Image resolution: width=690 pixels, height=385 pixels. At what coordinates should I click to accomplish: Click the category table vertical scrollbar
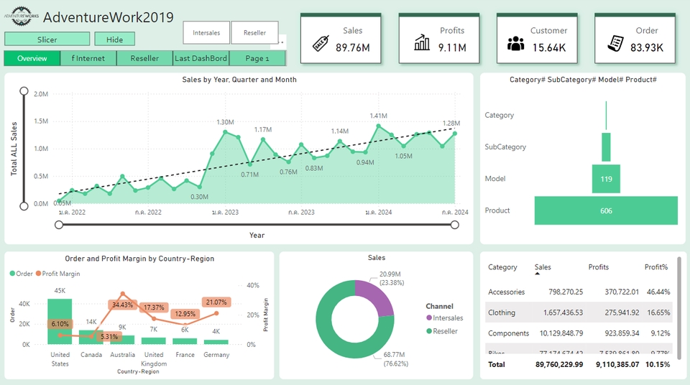(x=679, y=309)
